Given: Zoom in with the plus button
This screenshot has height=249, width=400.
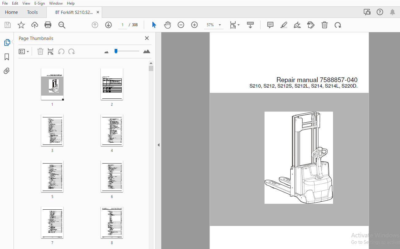Looking at the screenshot, I should pos(194,25).
